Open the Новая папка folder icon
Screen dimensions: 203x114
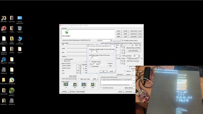pos(4,80)
